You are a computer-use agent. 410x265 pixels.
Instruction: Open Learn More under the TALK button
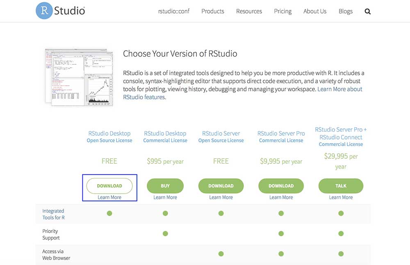[341, 197]
